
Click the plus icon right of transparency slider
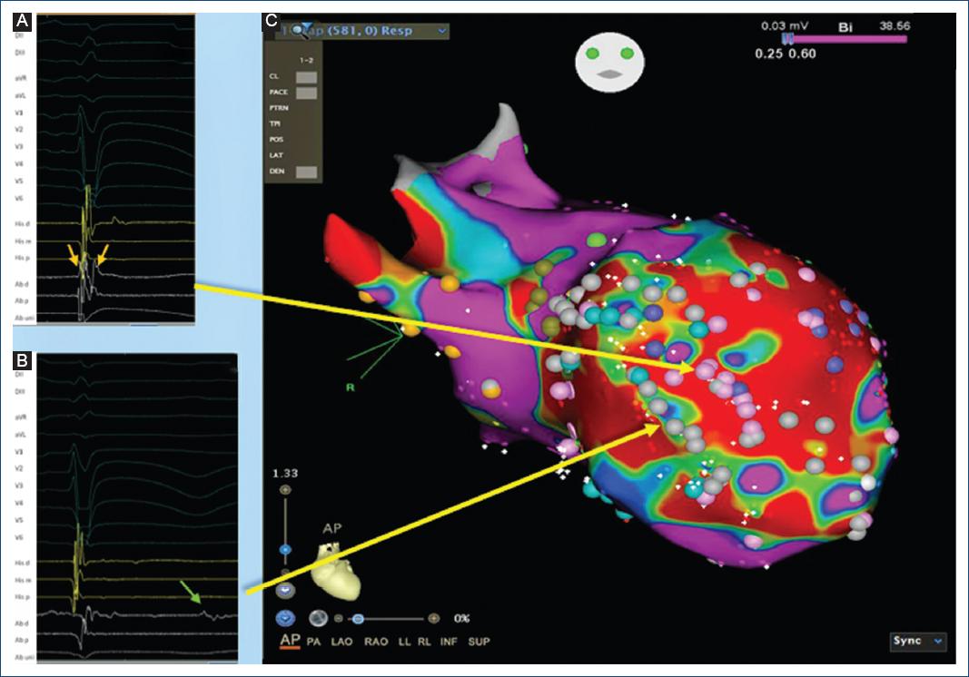click(434, 618)
